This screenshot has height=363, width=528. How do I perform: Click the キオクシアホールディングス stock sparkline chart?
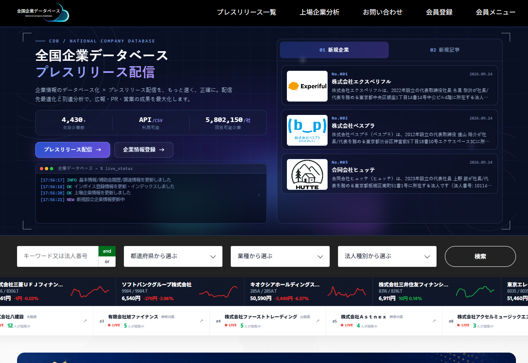pos(346,291)
